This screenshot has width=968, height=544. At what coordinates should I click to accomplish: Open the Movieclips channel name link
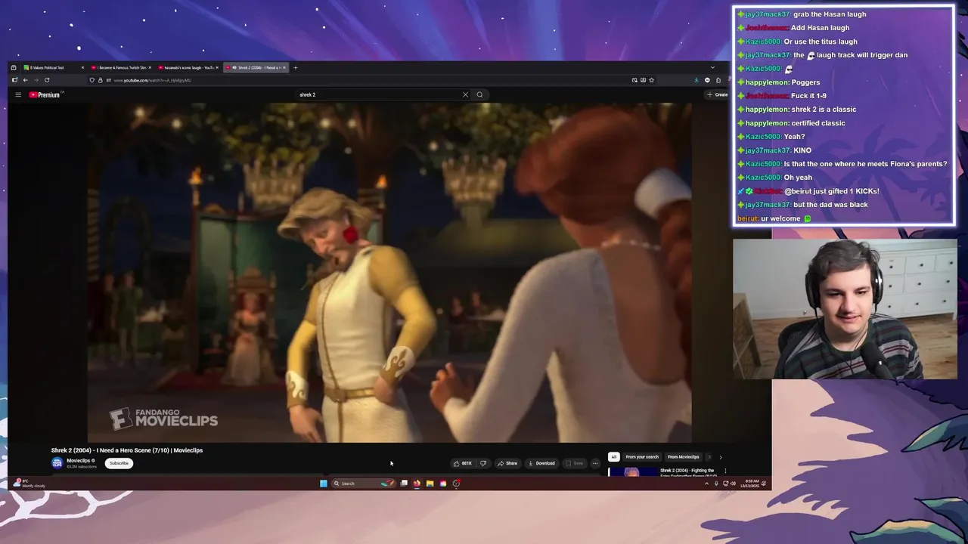click(x=78, y=461)
